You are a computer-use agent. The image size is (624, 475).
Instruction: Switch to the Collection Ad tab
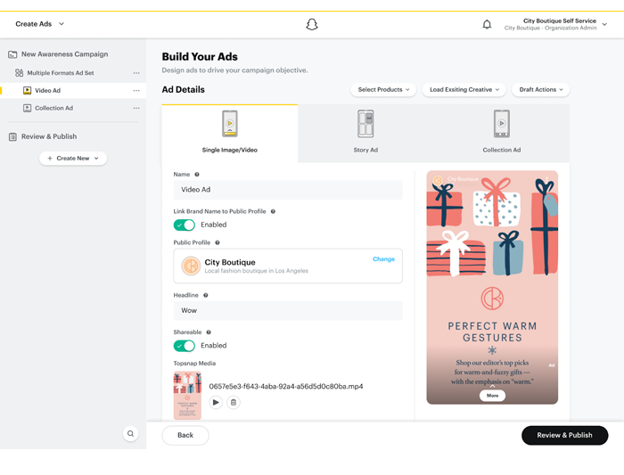(x=501, y=133)
